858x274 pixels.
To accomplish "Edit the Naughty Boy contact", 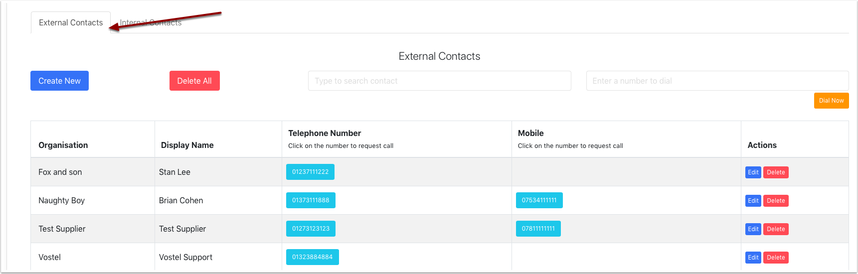I will point(753,201).
